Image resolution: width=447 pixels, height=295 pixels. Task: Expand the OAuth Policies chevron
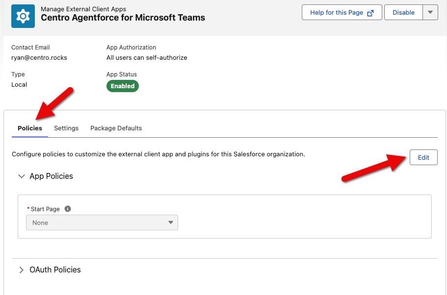(21, 270)
